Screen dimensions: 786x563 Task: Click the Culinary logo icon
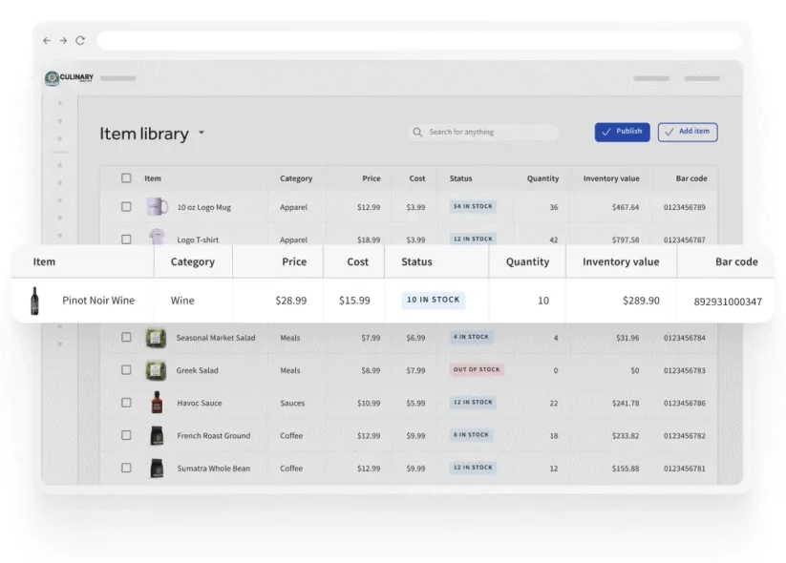(x=53, y=78)
